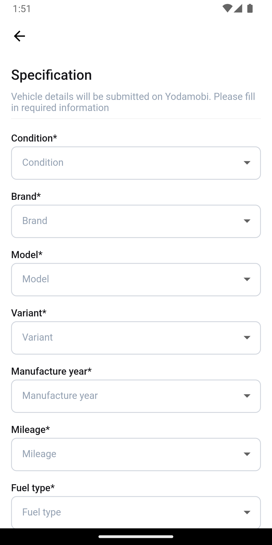
Task: Tap the battery status bar icon
Action: tap(250, 9)
